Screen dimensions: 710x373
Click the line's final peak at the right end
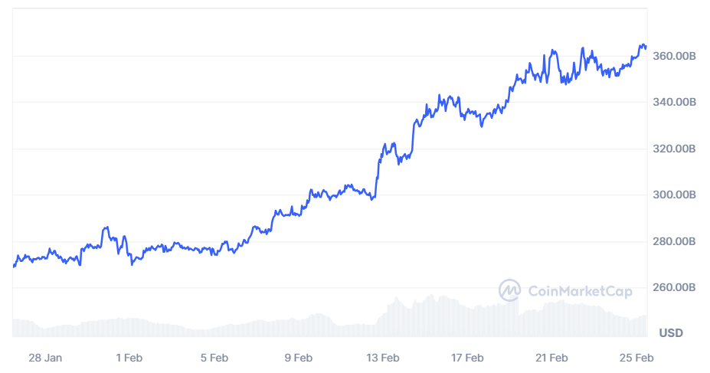[x=643, y=45]
